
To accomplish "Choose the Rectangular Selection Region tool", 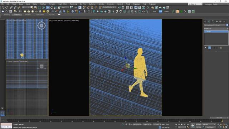I will tap(39, 8).
